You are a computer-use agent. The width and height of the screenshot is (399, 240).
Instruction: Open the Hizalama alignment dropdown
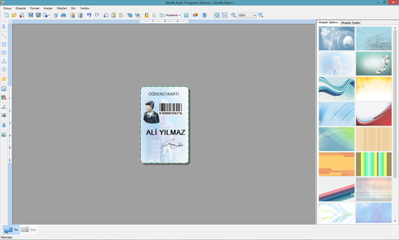pyautogui.click(x=170, y=15)
